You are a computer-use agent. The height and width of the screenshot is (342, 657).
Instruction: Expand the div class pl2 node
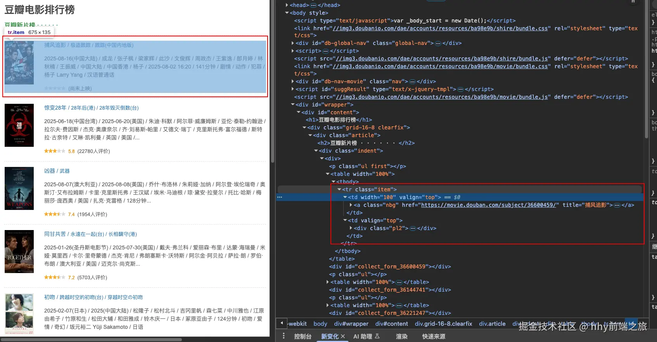tap(351, 228)
